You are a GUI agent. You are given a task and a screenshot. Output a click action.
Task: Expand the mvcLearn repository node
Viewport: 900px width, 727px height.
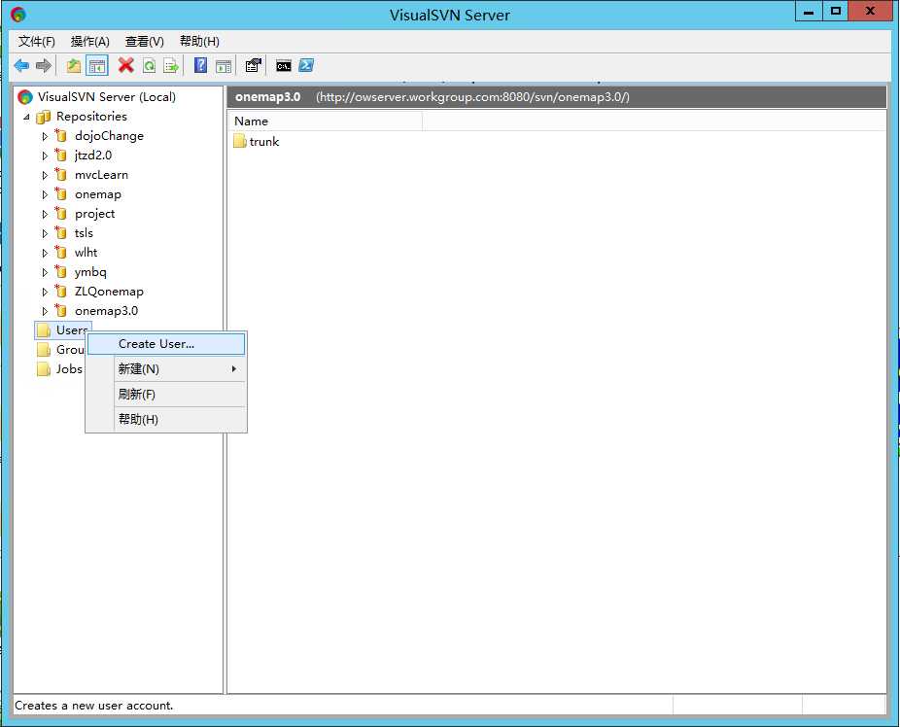click(x=45, y=175)
